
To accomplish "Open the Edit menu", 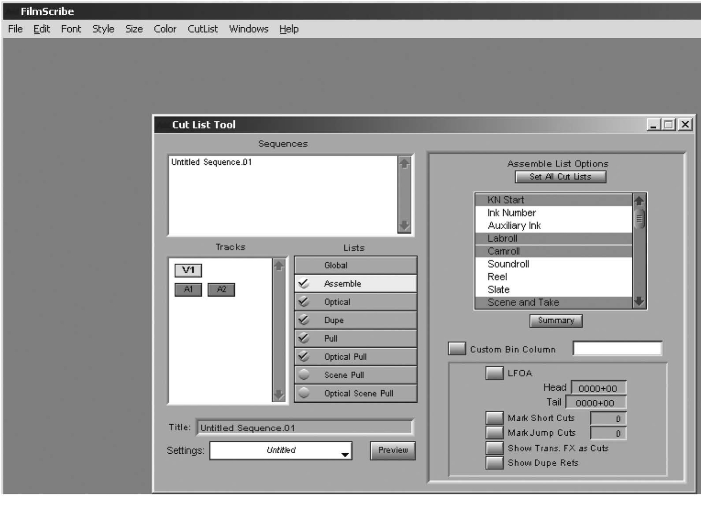I will tap(42, 29).
